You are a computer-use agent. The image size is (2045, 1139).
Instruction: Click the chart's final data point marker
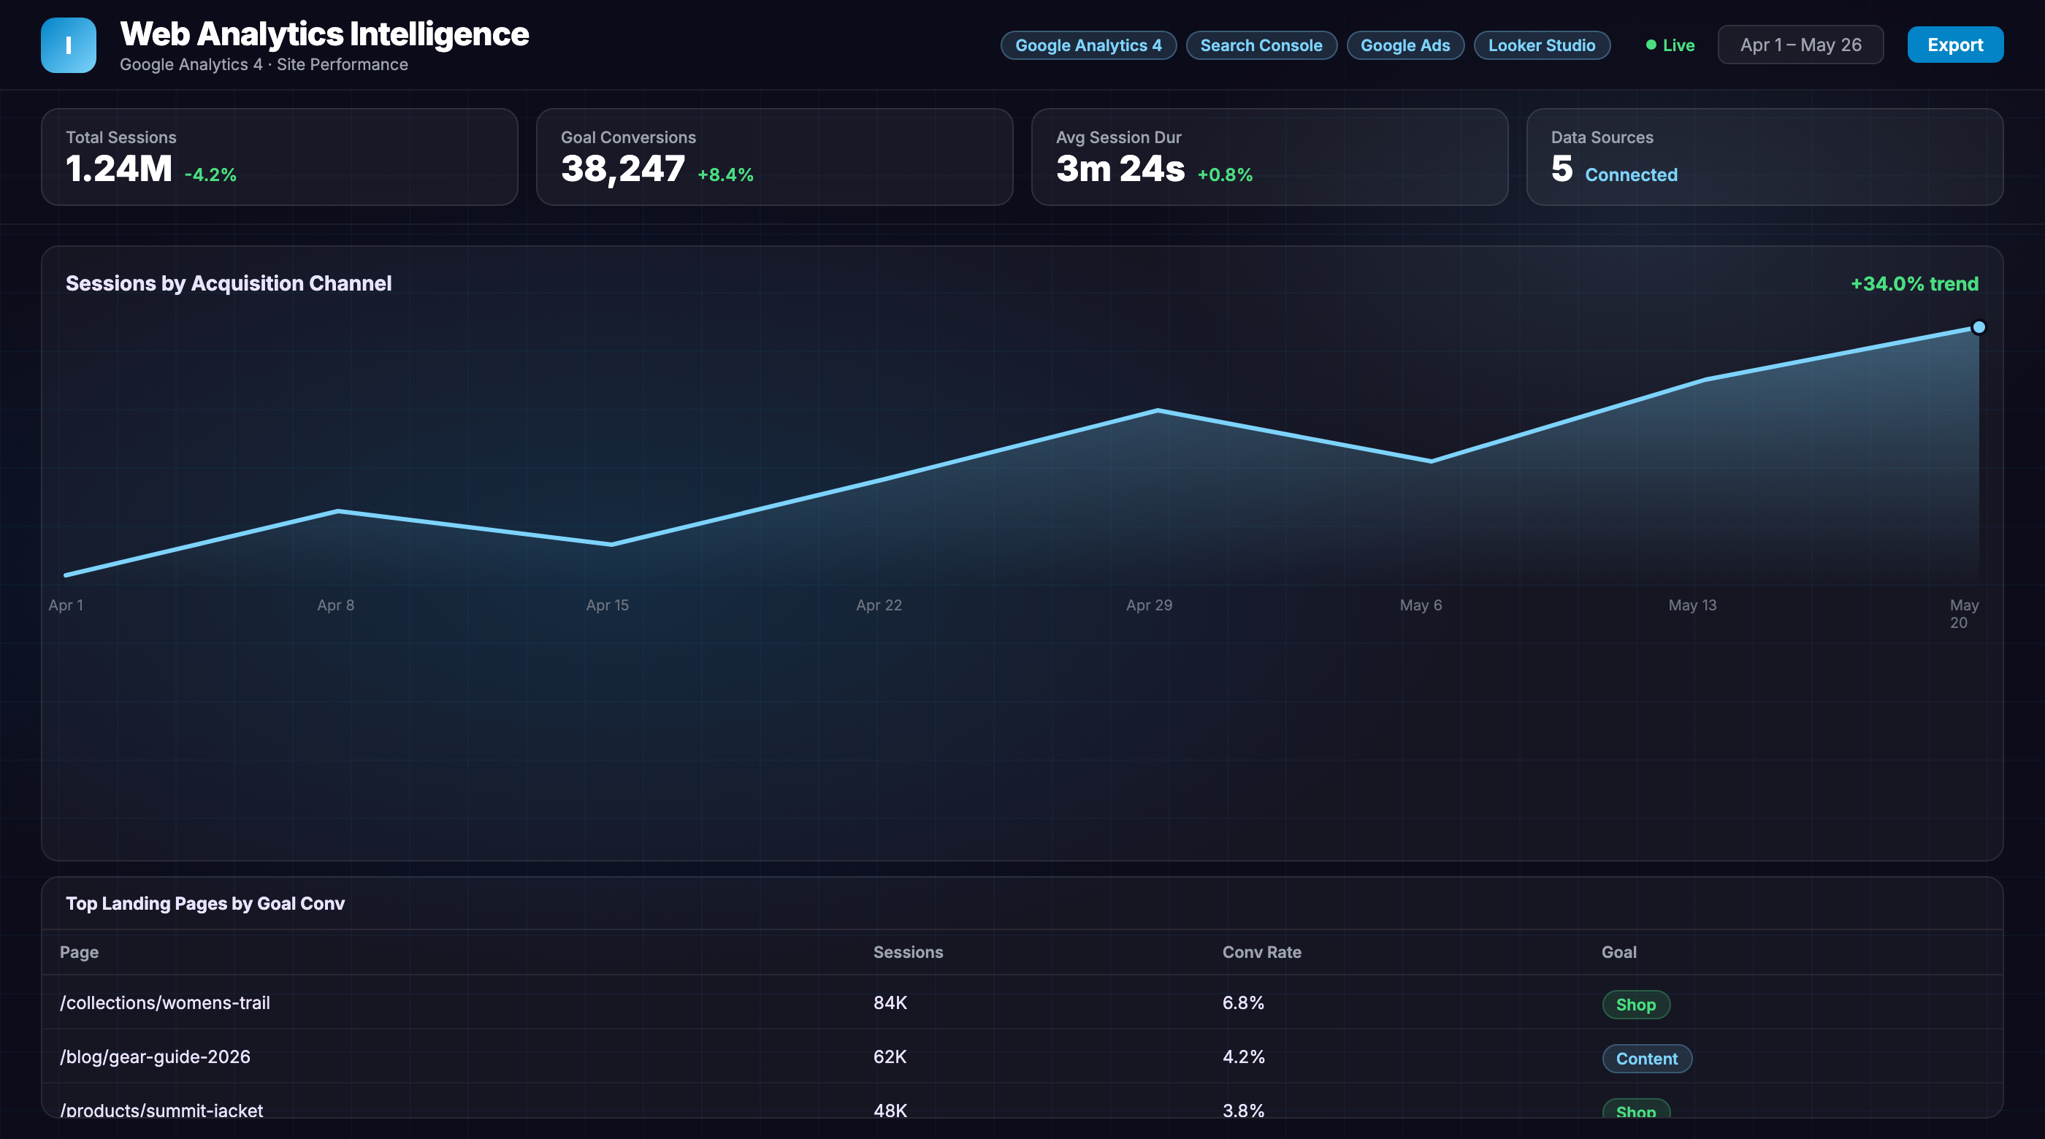tap(1979, 327)
